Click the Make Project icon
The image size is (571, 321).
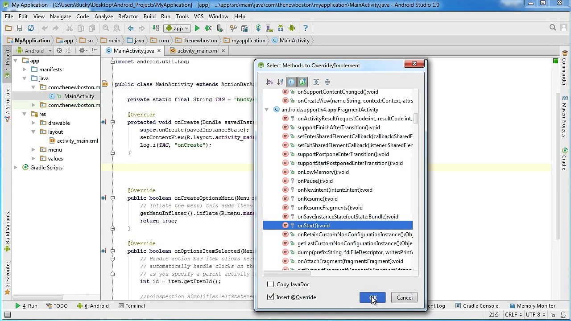[156, 28]
